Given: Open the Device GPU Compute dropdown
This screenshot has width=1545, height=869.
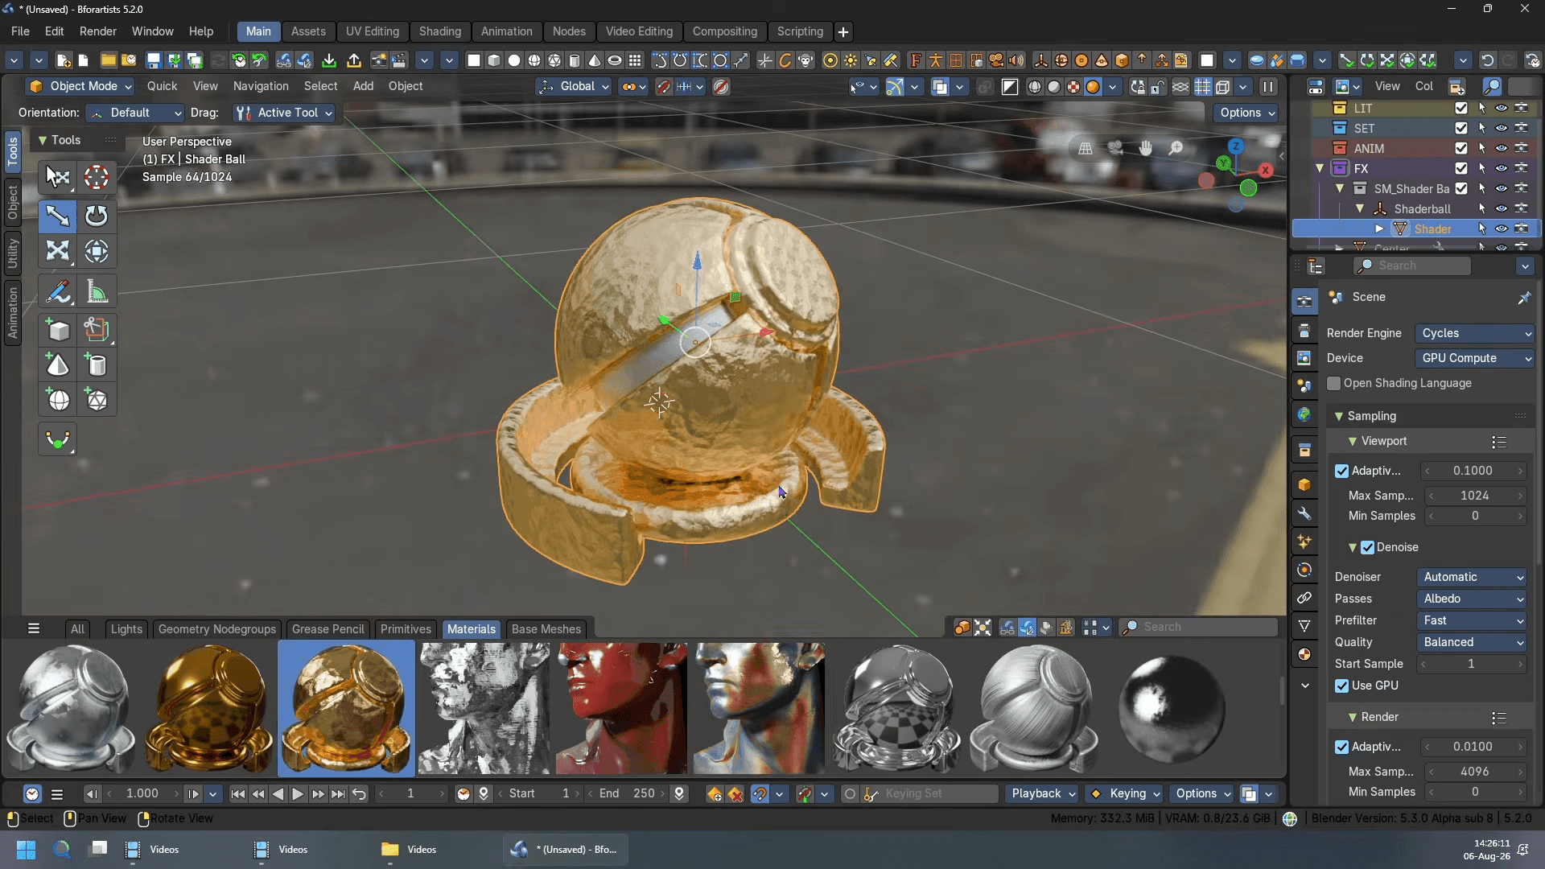Looking at the screenshot, I should pyautogui.click(x=1475, y=358).
